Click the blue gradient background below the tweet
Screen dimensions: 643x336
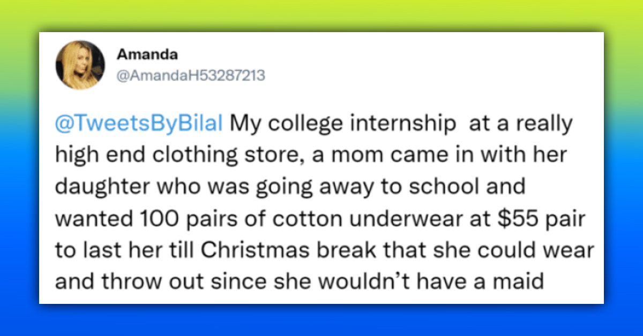click(322, 321)
